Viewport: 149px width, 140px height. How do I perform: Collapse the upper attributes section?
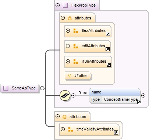(x=63, y=18)
